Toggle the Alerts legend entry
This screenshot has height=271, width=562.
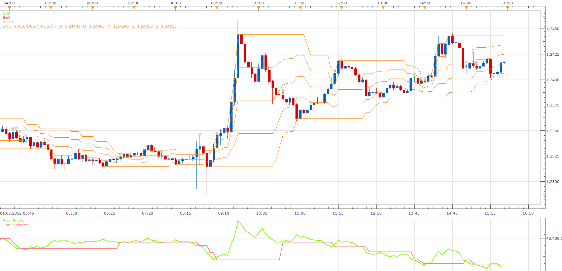click(x=8, y=22)
